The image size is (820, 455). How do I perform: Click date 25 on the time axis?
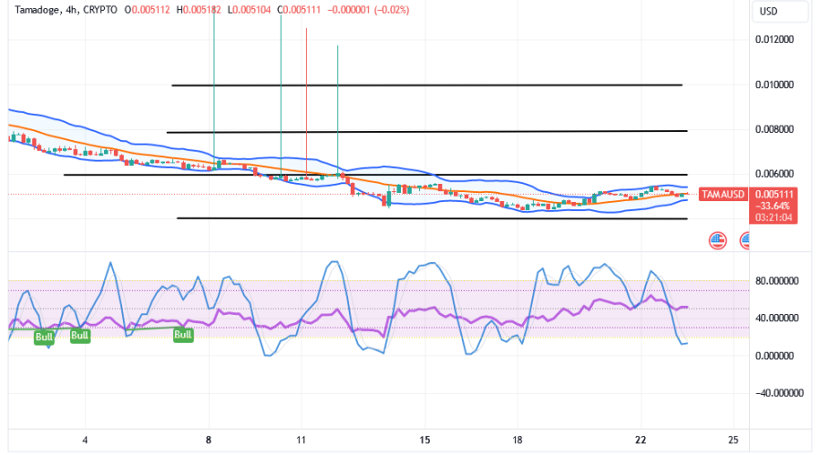(733, 440)
